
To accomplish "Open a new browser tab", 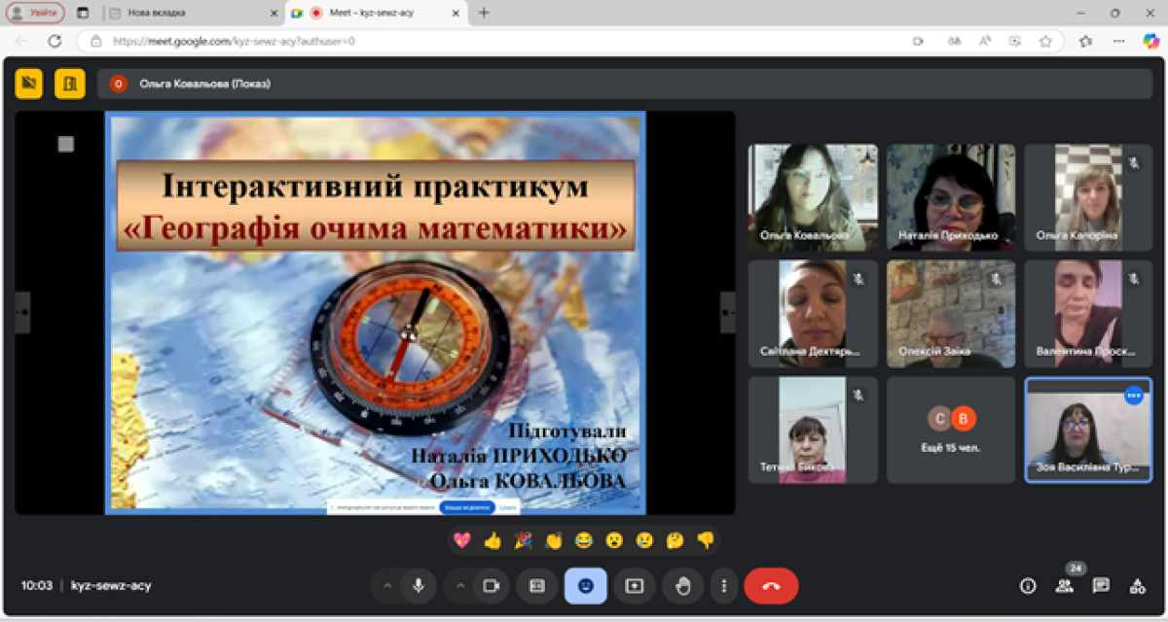I will tap(484, 13).
